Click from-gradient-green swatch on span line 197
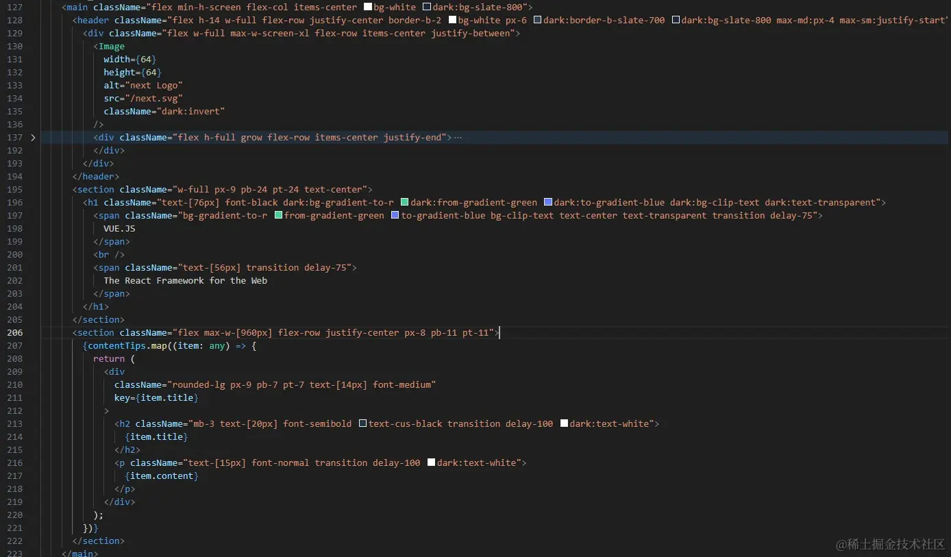The width and height of the screenshot is (951, 557). [278, 216]
